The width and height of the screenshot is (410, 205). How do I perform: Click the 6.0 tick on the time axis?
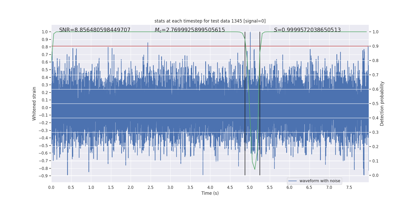(289, 188)
